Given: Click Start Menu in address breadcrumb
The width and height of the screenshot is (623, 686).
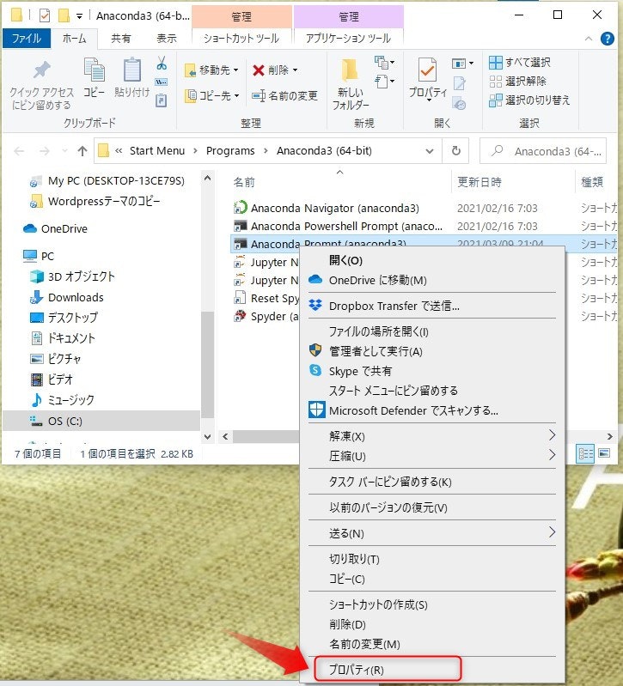Looking at the screenshot, I should (x=157, y=151).
